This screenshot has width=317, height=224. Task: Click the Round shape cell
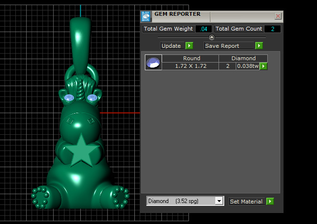tap(190, 58)
